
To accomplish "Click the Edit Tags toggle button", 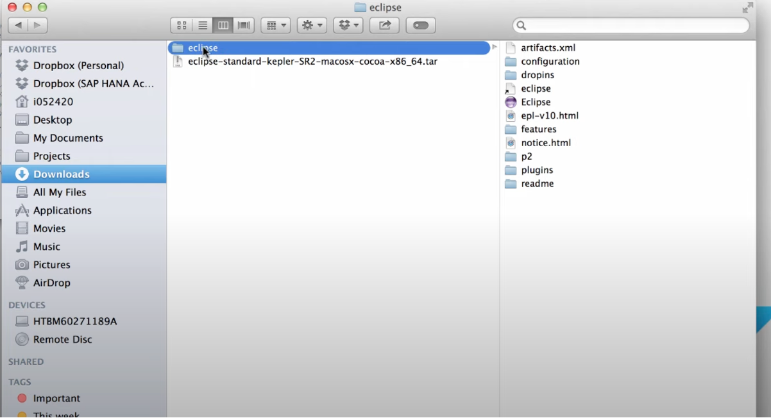I will pos(421,26).
